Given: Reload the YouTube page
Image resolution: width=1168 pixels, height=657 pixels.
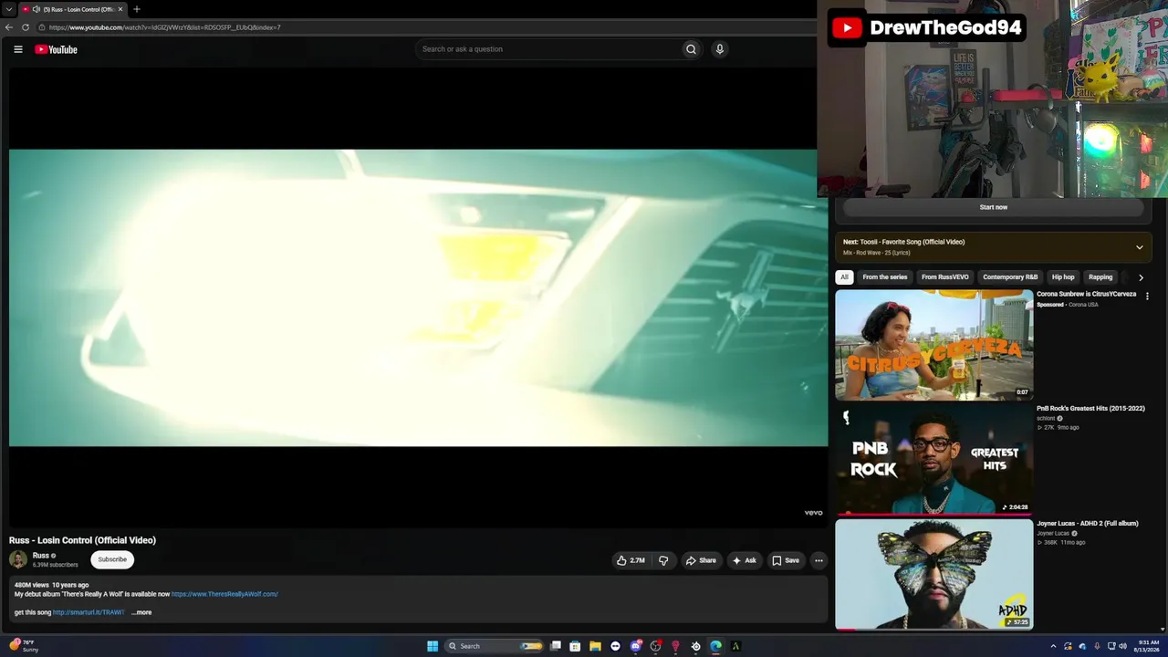Looking at the screenshot, I should tap(26, 27).
